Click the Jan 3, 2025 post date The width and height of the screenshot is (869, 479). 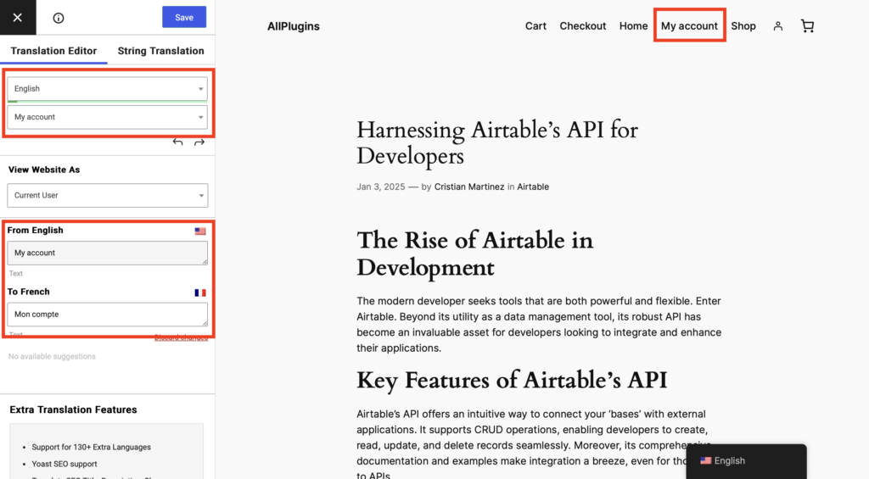point(381,187)
